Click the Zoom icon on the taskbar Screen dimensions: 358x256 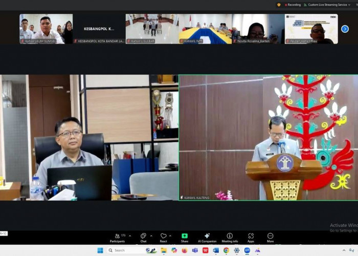247,250
